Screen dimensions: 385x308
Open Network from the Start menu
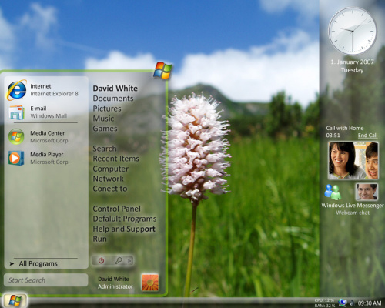point(108,179)
